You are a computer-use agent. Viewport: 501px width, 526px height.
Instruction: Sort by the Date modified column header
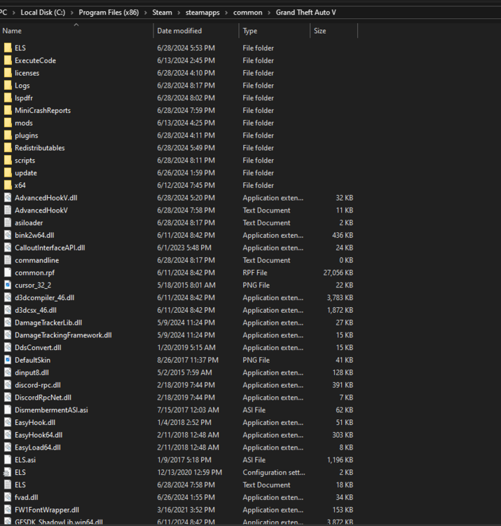click(196, 31)
